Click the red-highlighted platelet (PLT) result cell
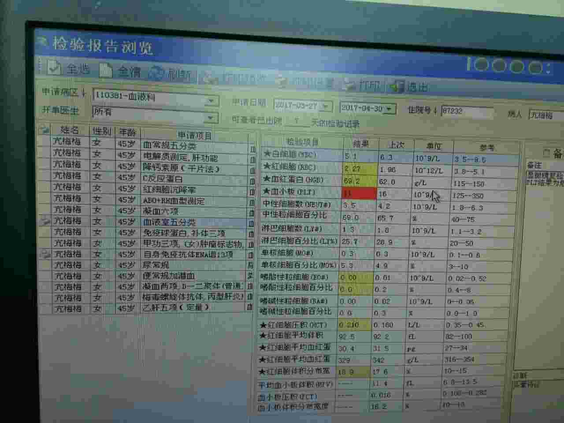Screen dimensions: 564x423 359,193
